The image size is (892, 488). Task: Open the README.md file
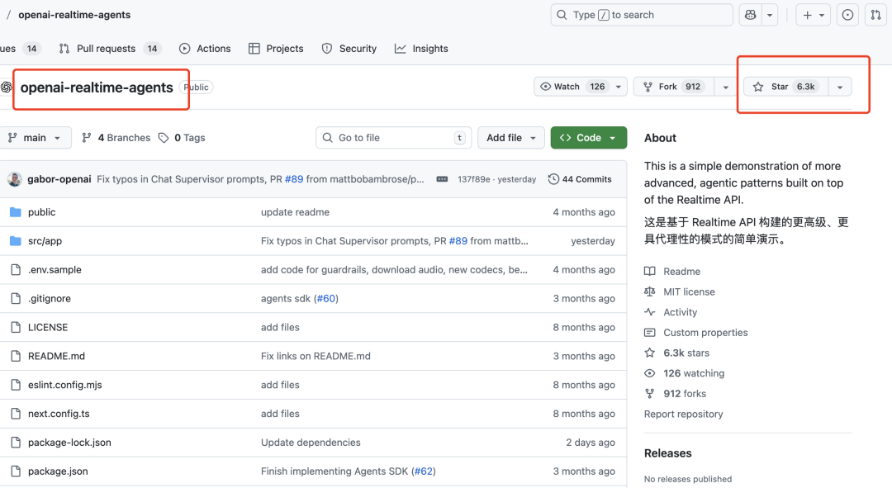point(56,356)
